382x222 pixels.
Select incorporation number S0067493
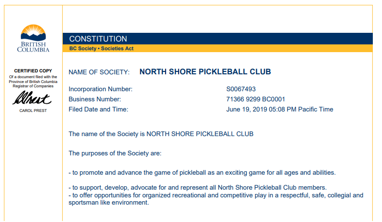click(241, 89)
